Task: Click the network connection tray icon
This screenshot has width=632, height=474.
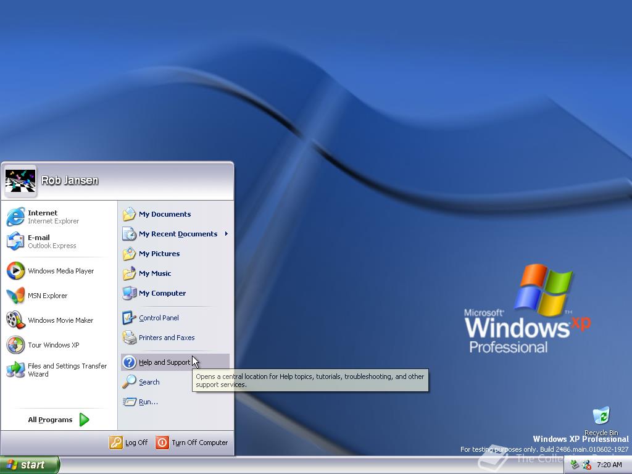Action: point(575,465)
